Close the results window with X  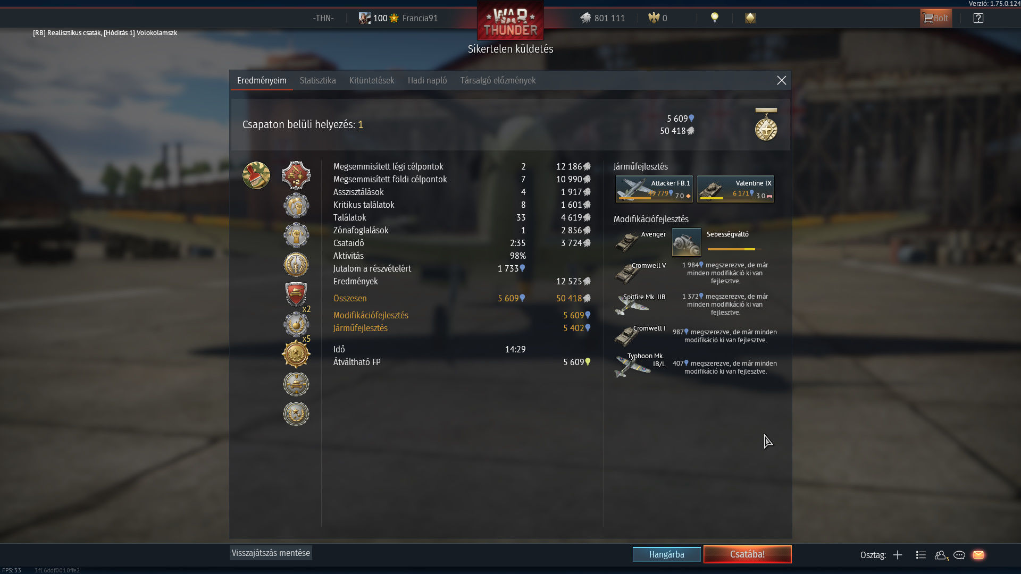pos(781,80)
